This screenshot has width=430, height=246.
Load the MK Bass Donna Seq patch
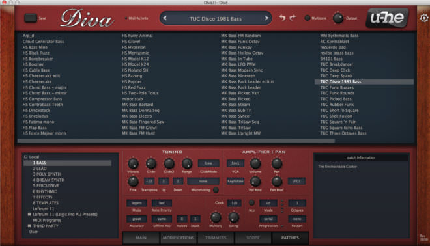pyautogui.click(x=141, y=111)
